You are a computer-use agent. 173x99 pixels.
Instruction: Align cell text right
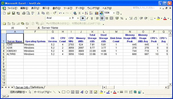107,18
